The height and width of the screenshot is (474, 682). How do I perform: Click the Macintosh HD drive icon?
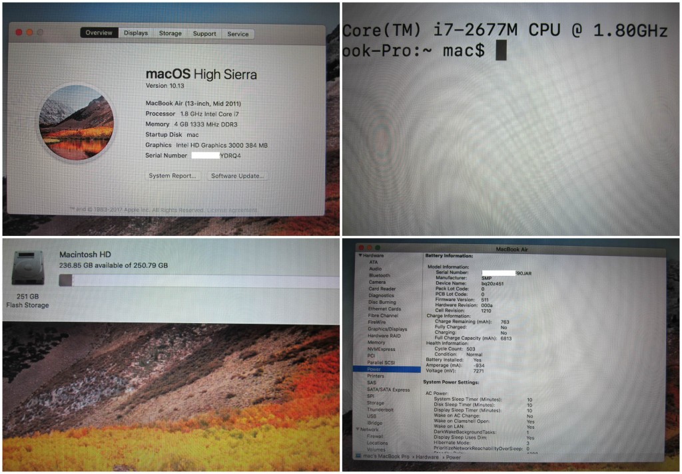pyautogui.click(x=28, y=267)
